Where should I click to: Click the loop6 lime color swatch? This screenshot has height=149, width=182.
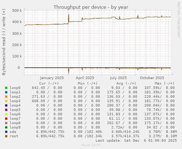(x=6, y=114)
